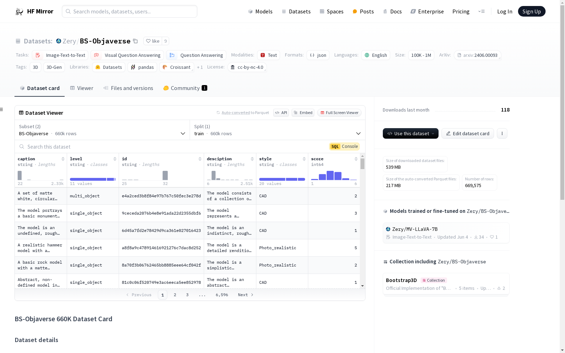Viewport: 565px width, 353px height.
Task: Sort by the score column arrows
Action: point(356,159)
